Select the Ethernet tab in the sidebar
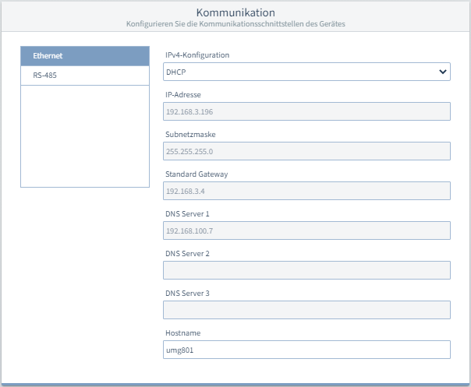The height and width of the screenshot is (387, 471). 85,56
